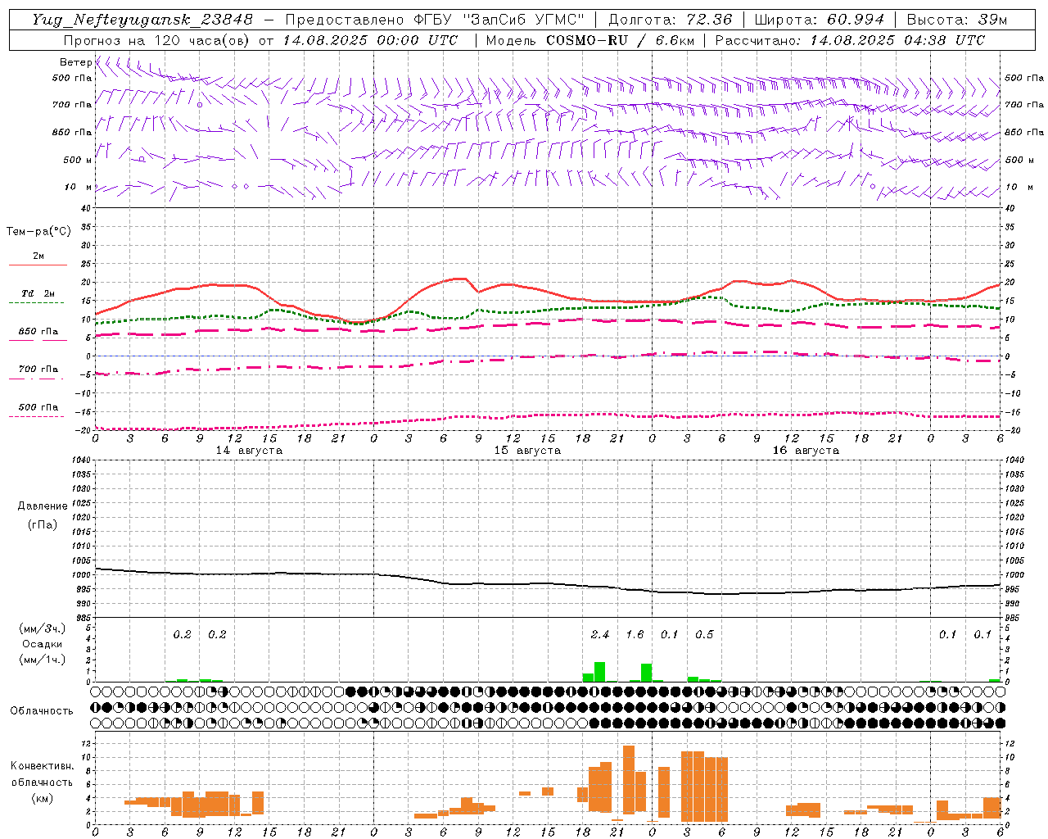
Task: Click the 'Осадки' precipitation label
Action: [x=42, y=644]
